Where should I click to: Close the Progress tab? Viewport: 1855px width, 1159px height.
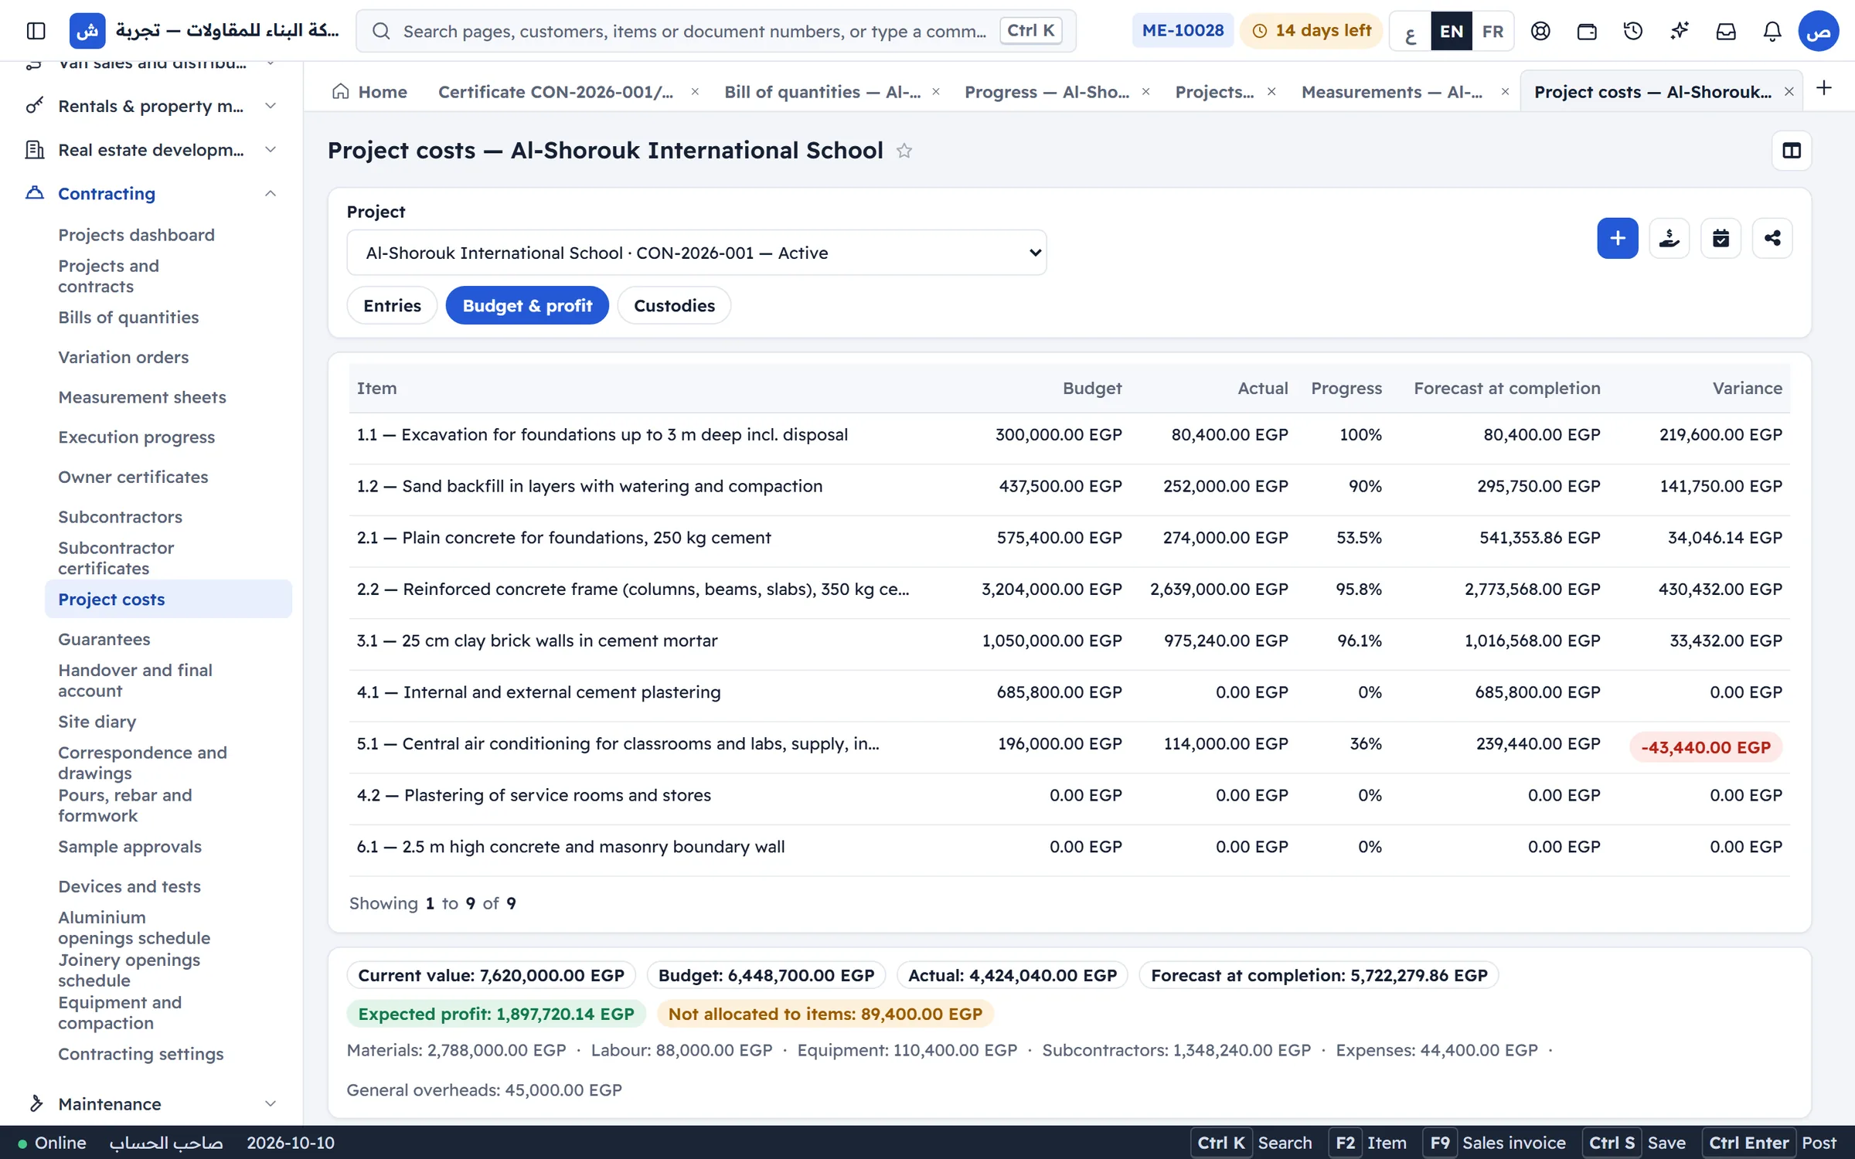[1145, 92]
